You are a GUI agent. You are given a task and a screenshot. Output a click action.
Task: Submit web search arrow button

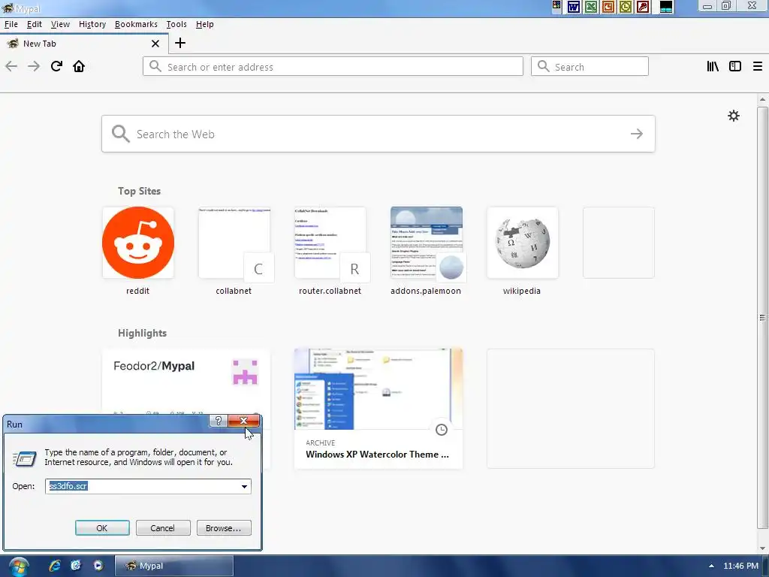(x=637, y=134)
